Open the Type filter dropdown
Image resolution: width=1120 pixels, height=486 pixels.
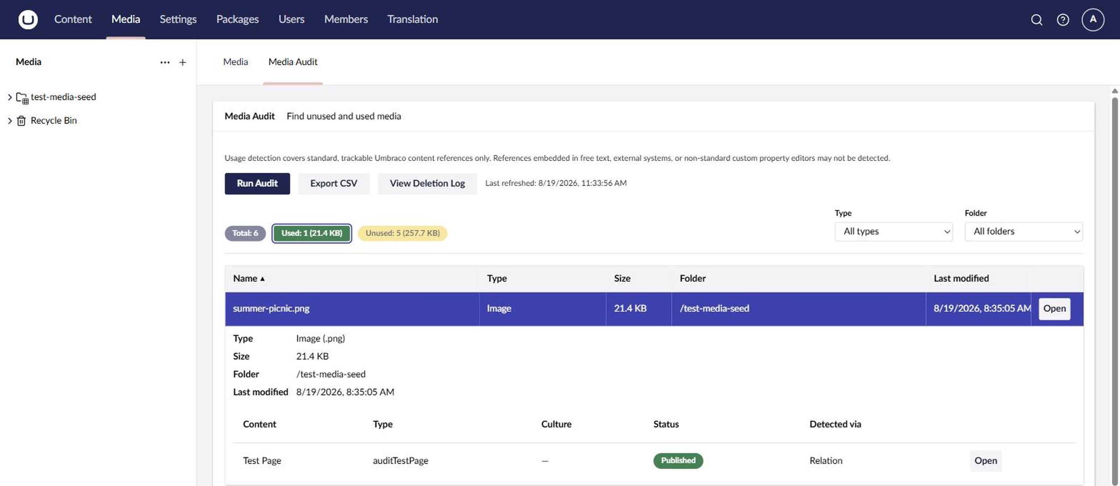pyautogui.click(x=894, y=231)
